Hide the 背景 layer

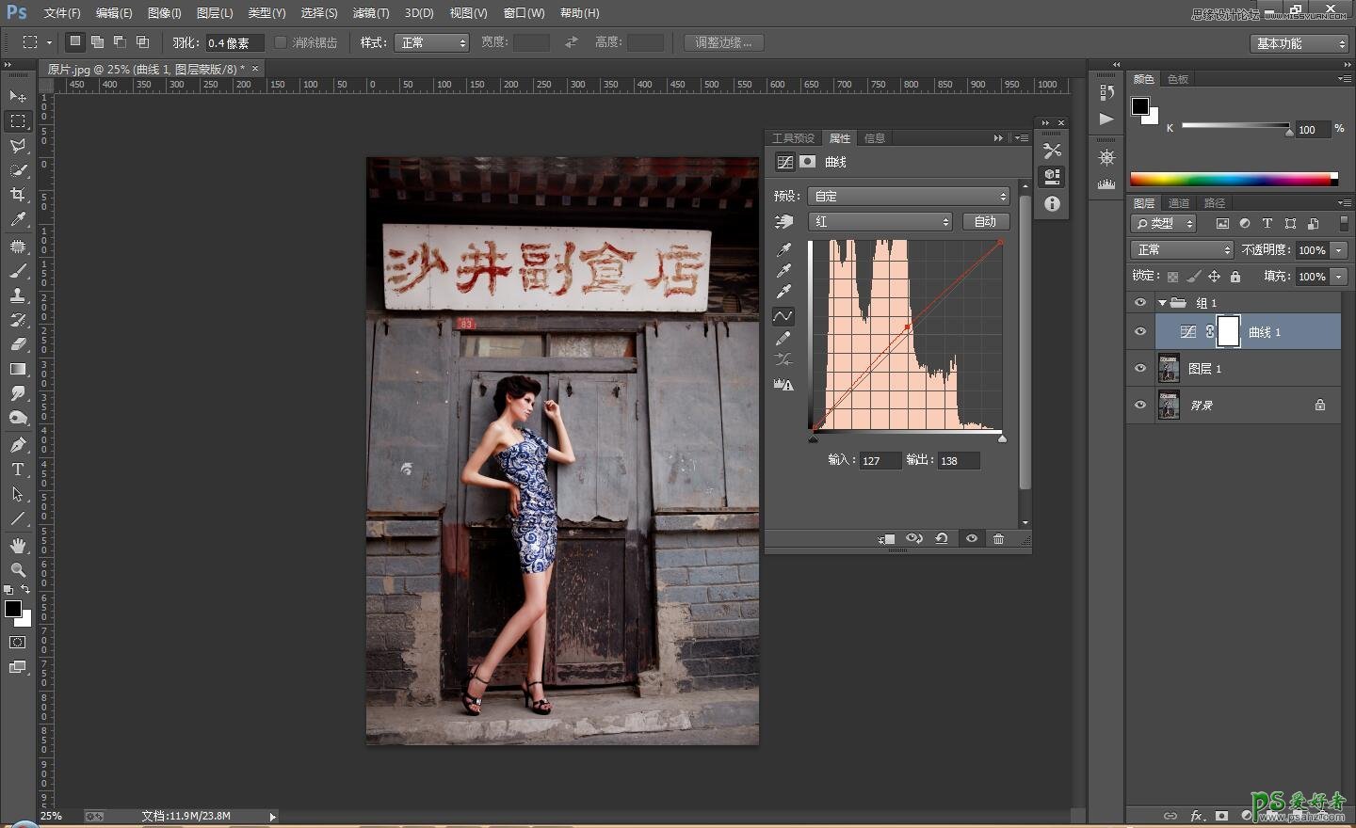point(1140,405)
